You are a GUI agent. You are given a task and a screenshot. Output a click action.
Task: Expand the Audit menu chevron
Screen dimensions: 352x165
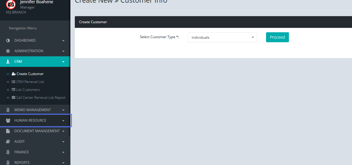[63, 142]
